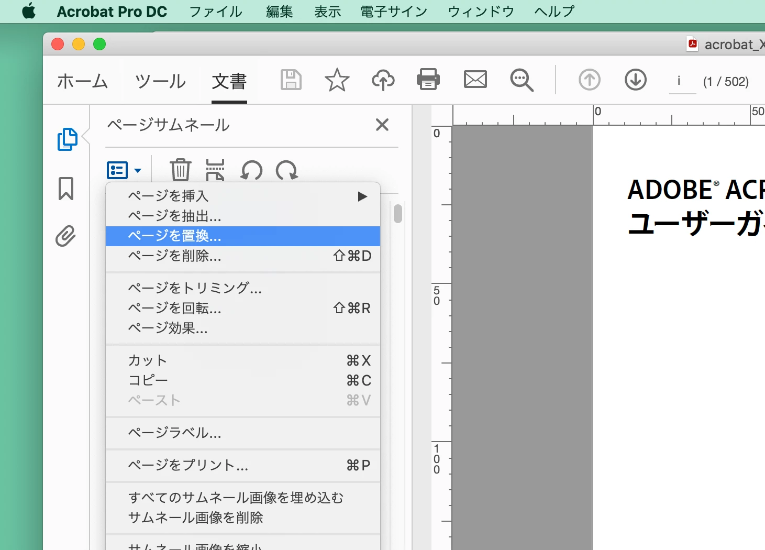Rotate pages clockwise icon
Viewport: 765px width, 550px height.
click(287, 170)
